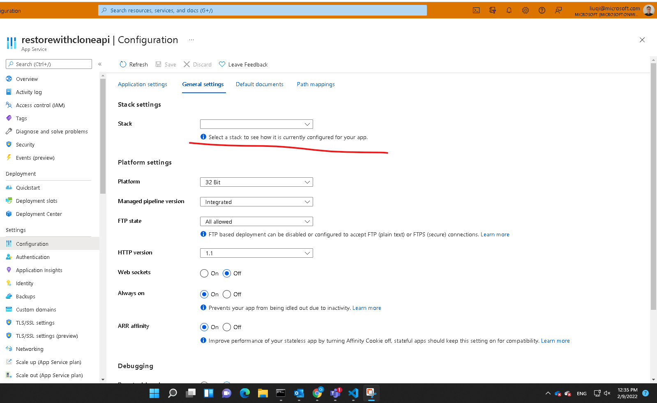Expand the HTTP version dropdown
Image resolution: width=657 pixels, height=403 pixels.
[256, 253]
